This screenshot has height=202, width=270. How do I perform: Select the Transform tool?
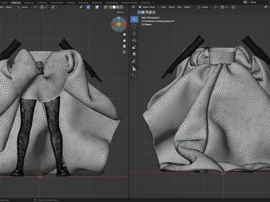click(x=134, y=54)
